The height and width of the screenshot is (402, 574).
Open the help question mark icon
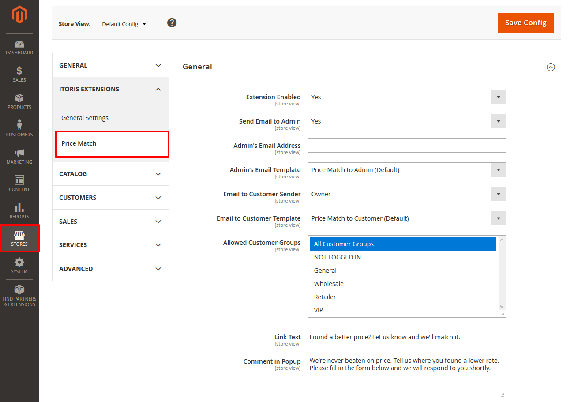pos(172,23)
